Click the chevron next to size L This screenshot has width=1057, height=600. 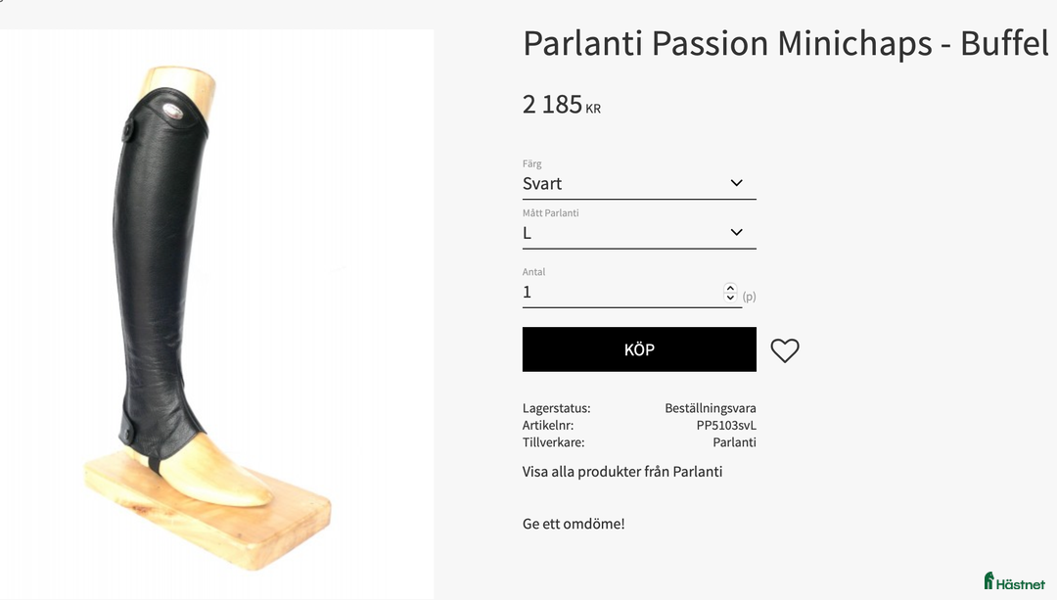tap(736, 232)
